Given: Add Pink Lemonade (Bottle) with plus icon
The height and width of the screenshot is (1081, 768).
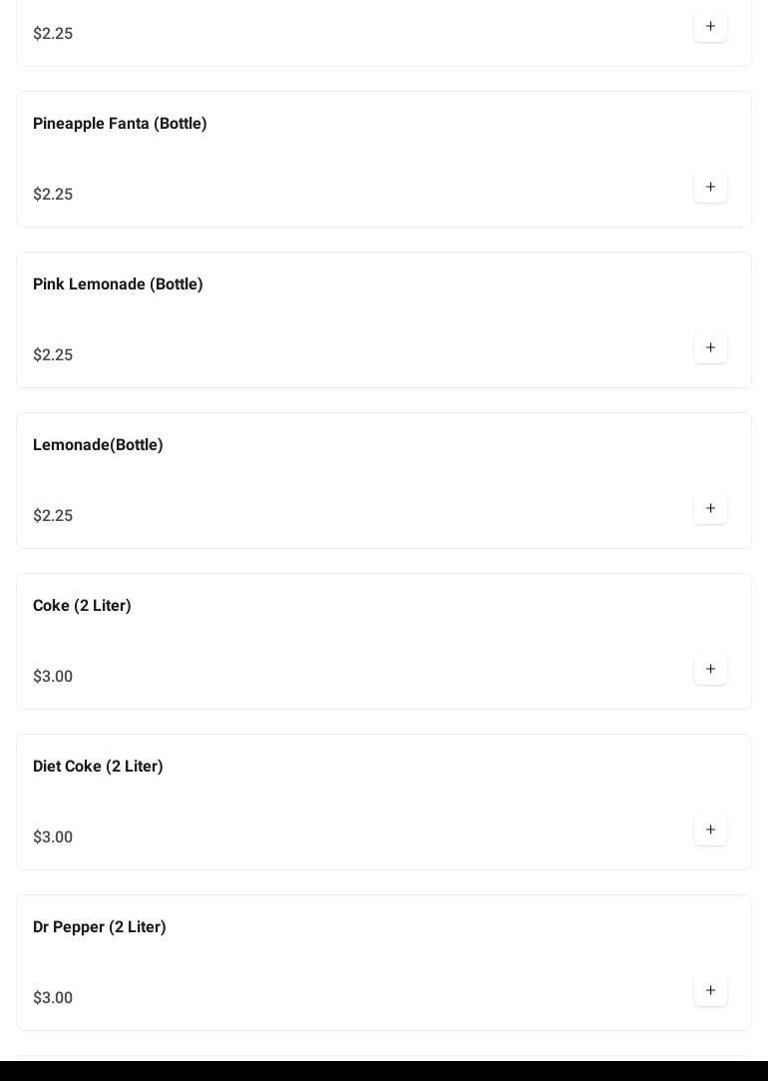Looking at the screenshot, I should 710,347.
